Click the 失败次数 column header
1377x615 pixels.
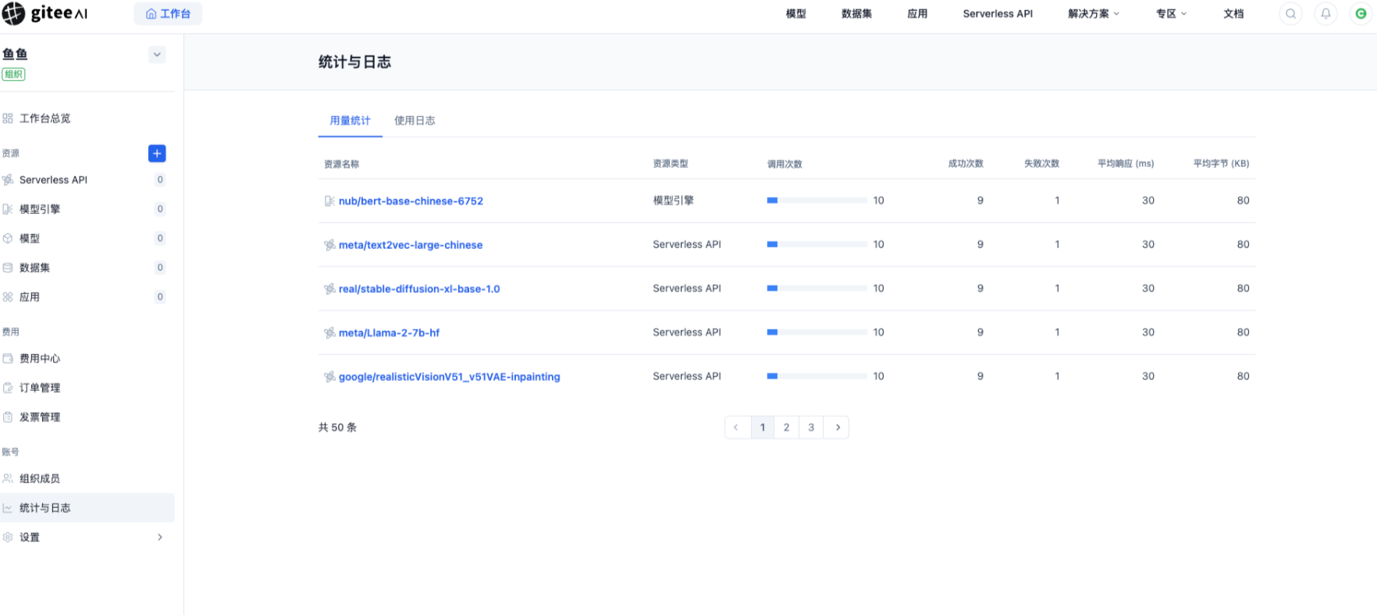[x=1041, y=163]
